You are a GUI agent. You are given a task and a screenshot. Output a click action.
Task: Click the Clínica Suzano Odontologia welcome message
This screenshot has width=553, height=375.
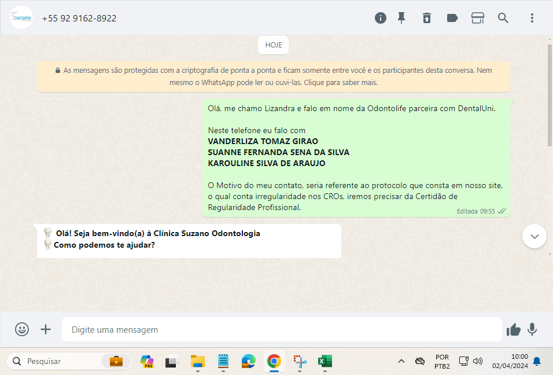point(189,241)
